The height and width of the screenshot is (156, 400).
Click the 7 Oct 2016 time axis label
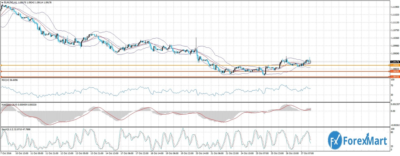coord(6,154)
